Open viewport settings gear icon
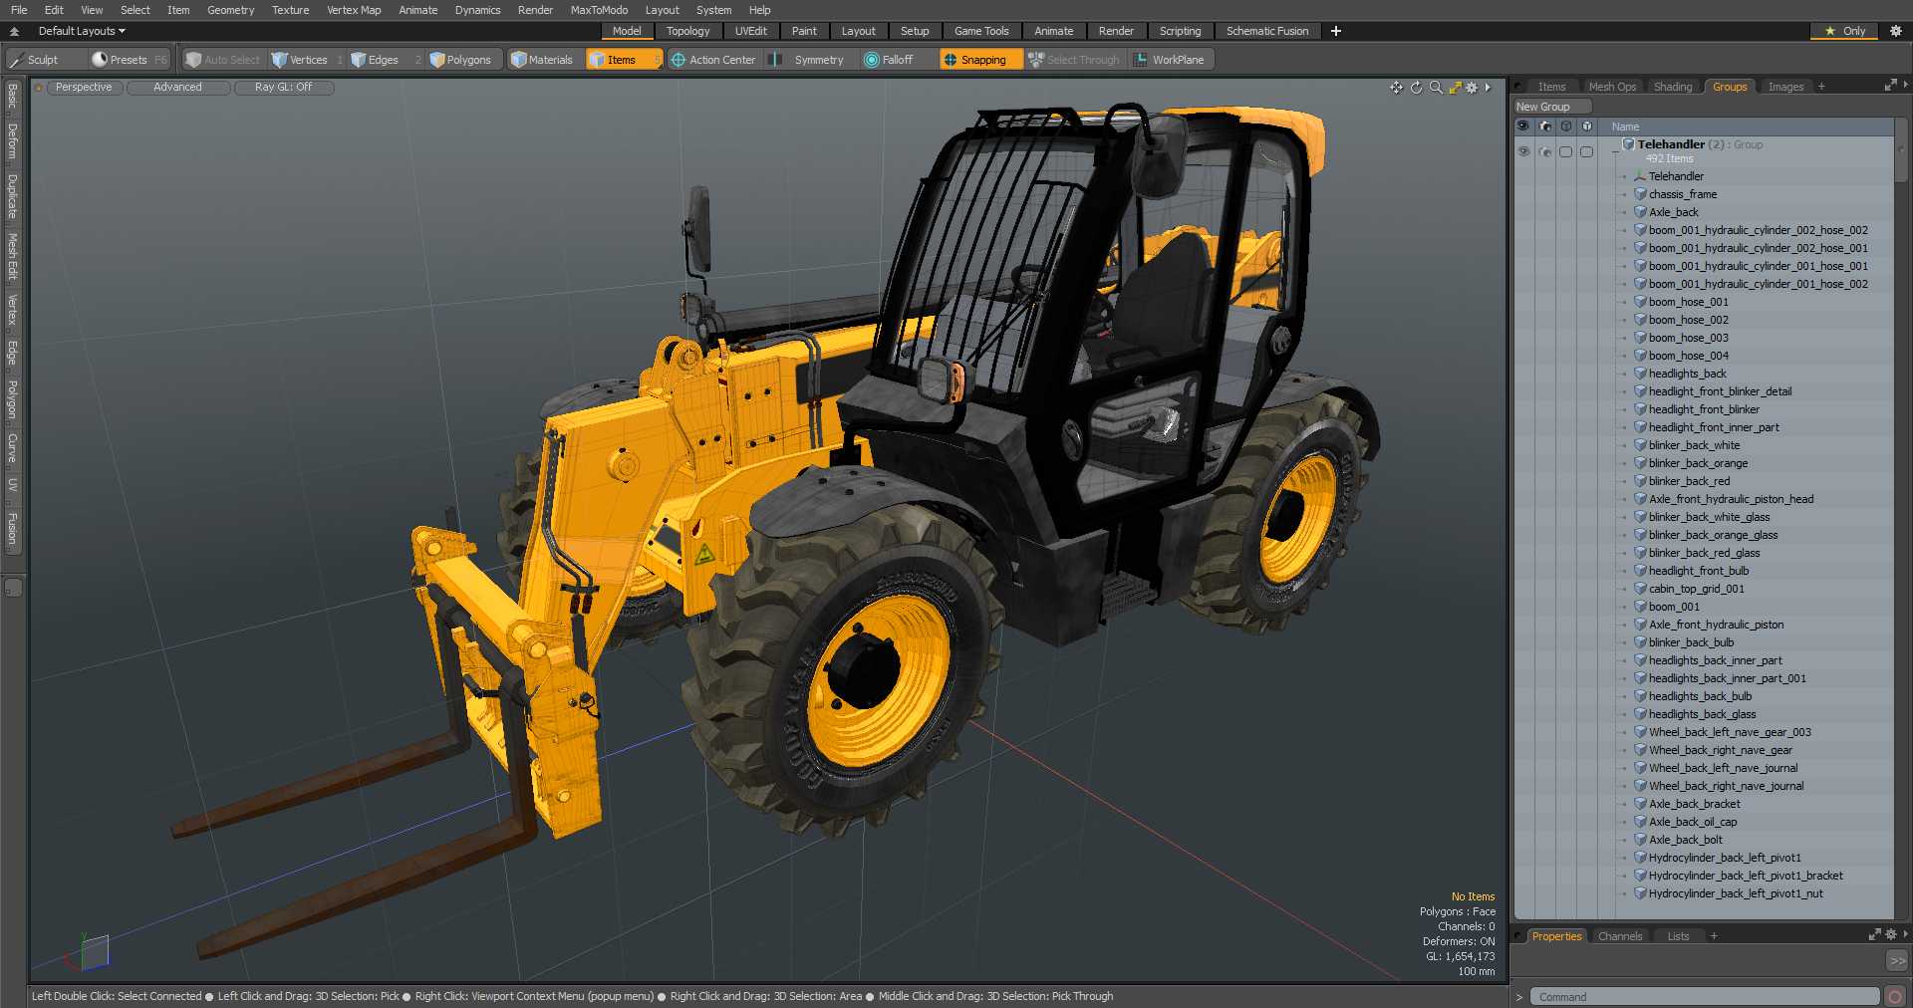Viewport: 1913px width, 1008px height. [x=1472, y=88]
